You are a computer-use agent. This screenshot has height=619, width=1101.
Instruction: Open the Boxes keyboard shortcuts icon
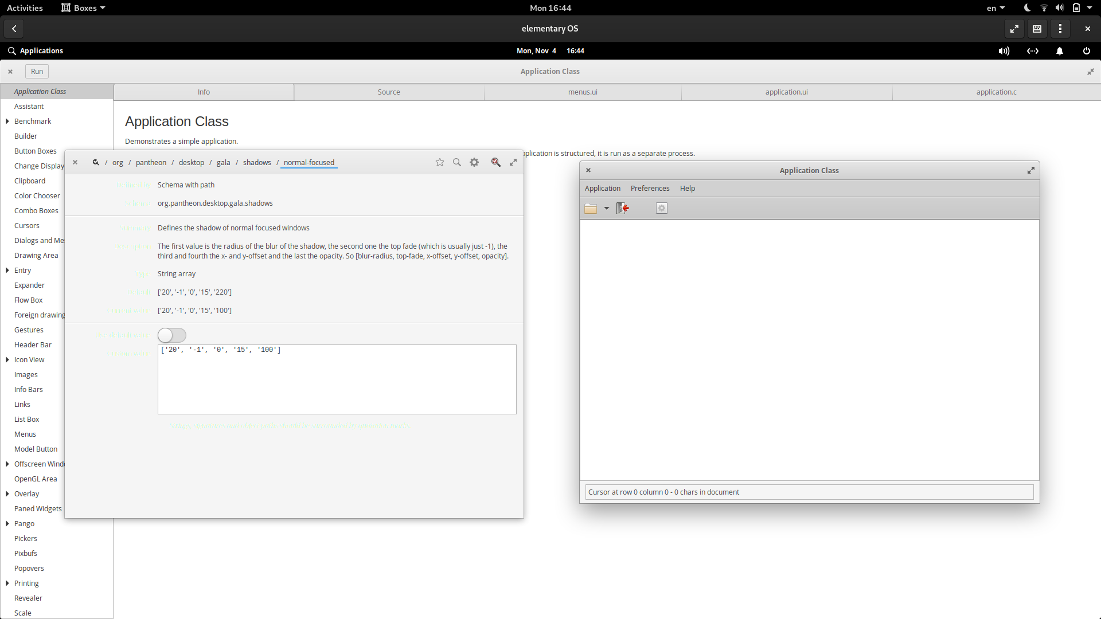coord(1037,28)
